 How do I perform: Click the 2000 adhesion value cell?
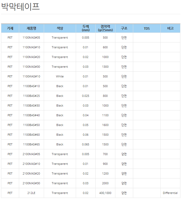105,183
